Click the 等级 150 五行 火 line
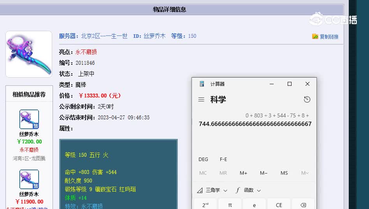This screenshot has height=209, width=369. (x=86, y=155)
